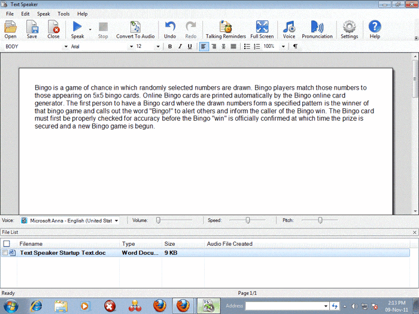Switch to Full Screen view

(262, 29)
